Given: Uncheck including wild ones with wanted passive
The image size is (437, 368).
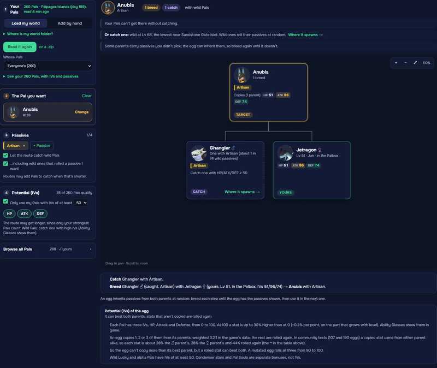Looking at the screenshot, I should (x=5, y=164).
